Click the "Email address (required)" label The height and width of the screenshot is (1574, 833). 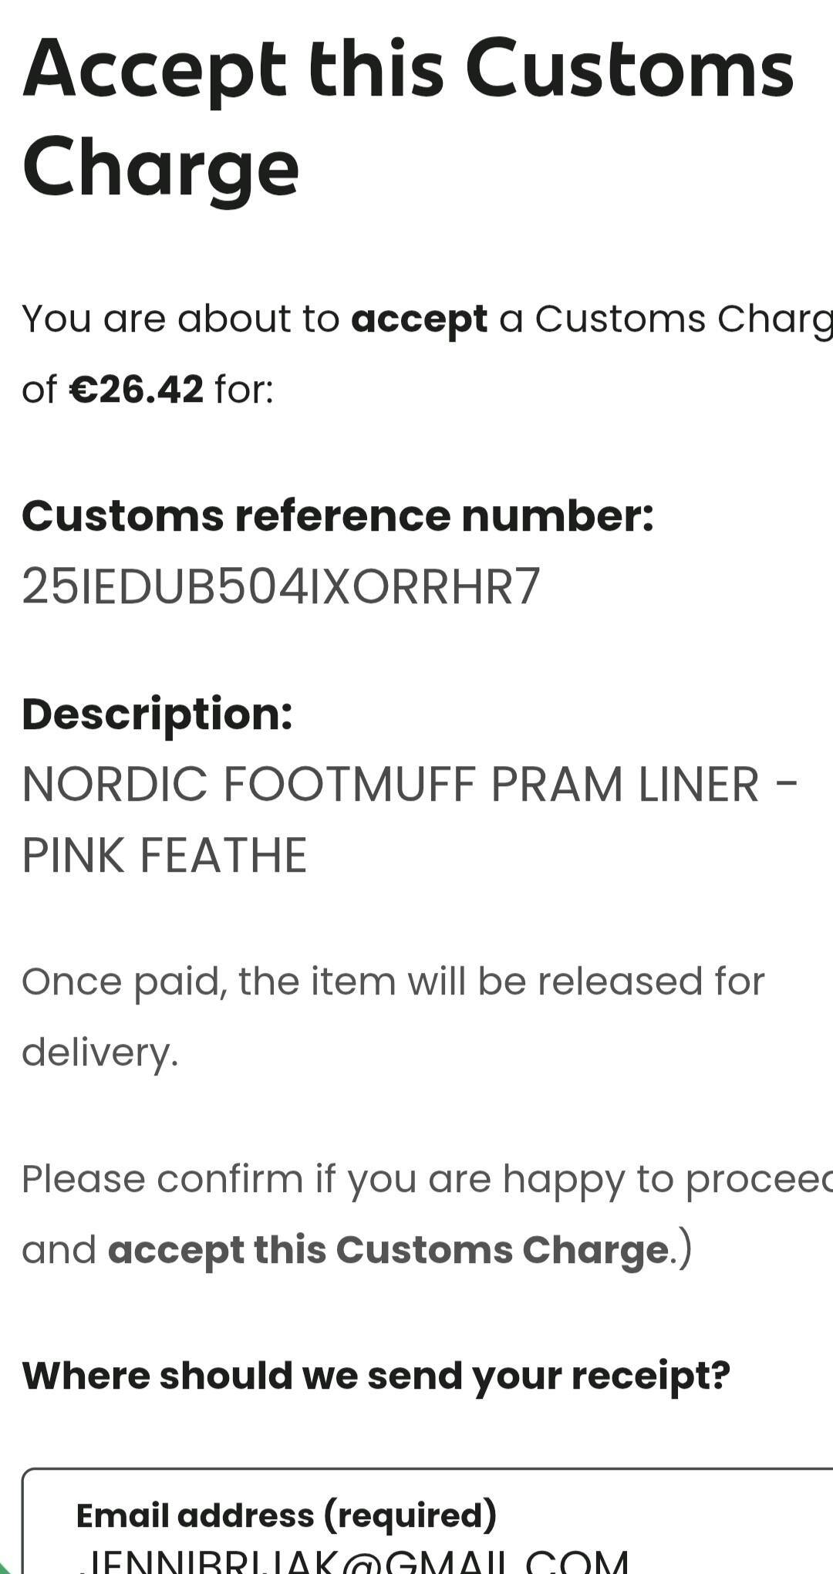click(286, 1515)
